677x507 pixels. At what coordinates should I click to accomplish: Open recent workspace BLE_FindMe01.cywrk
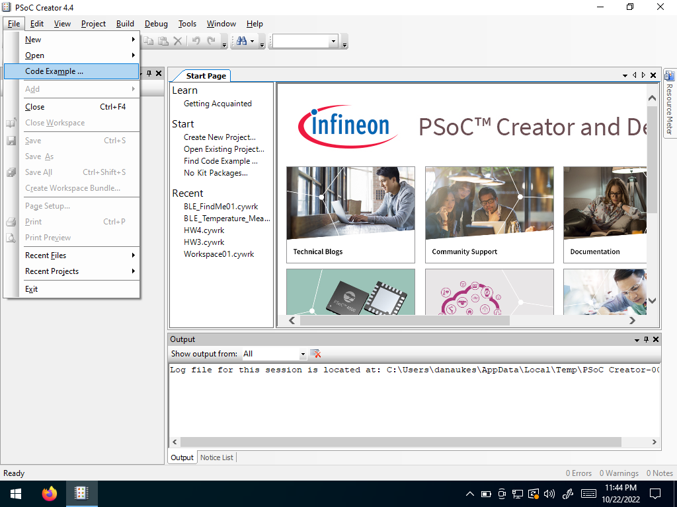(221, 207)
